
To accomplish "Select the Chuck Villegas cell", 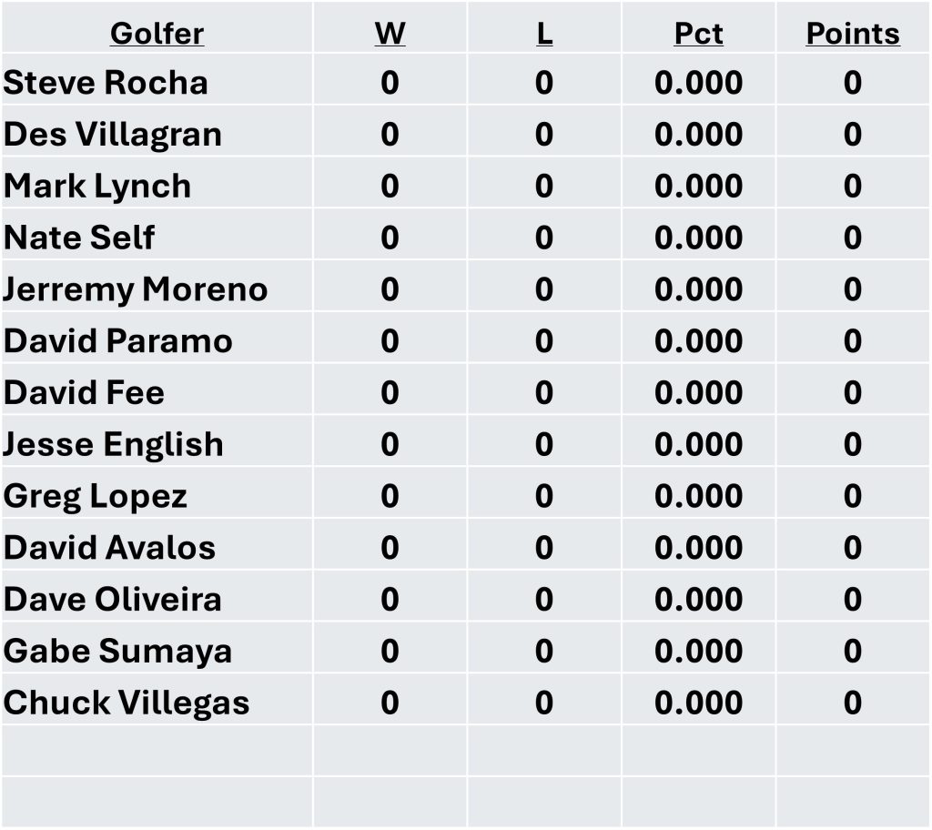I will pyautogui.click(x=127, y=703).
